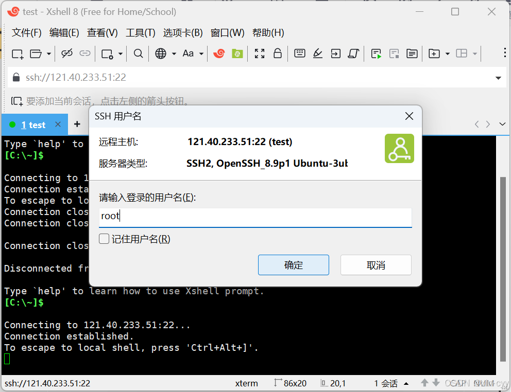Launch Xmanager red swirl icon
This screenshot has height=392, width=511.
(219, 53)
